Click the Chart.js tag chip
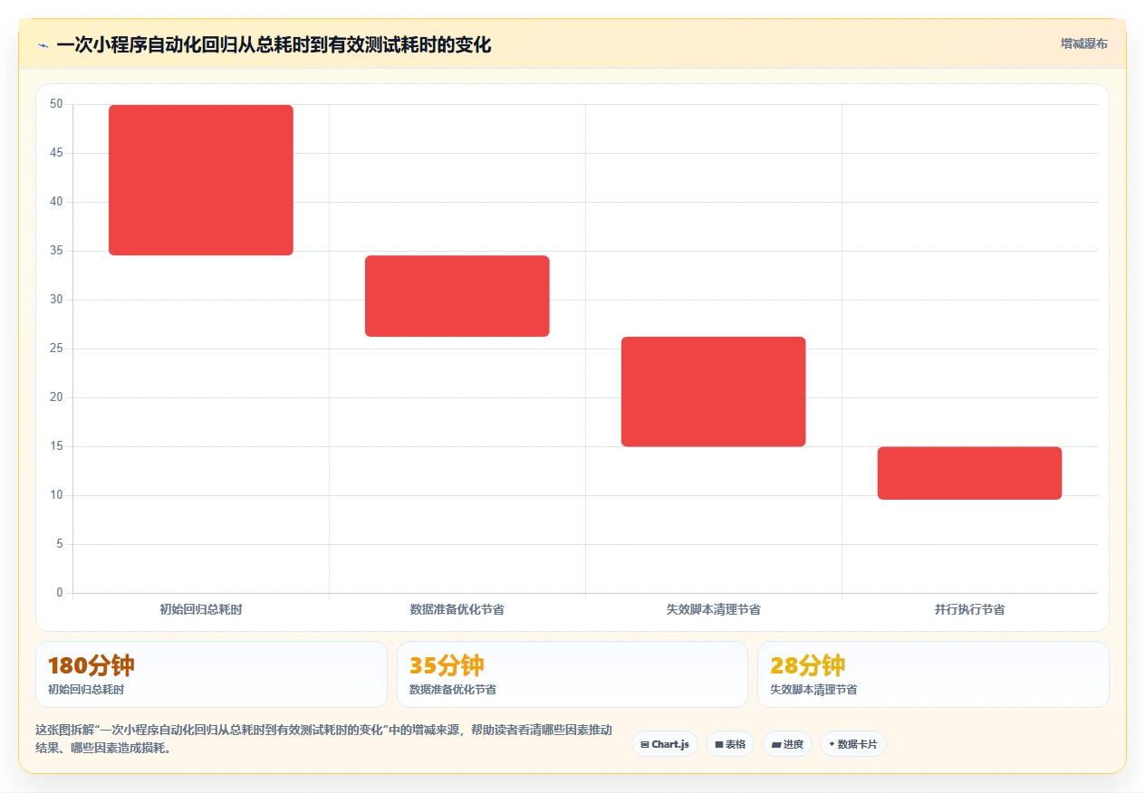1145x793 pixels. tap(665, 744)
